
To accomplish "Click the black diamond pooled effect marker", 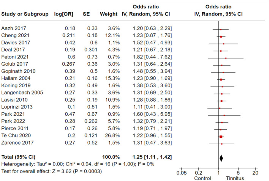I will click(221, 158).
